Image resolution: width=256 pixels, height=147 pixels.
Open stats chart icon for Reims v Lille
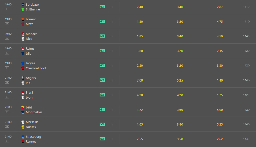112,51
